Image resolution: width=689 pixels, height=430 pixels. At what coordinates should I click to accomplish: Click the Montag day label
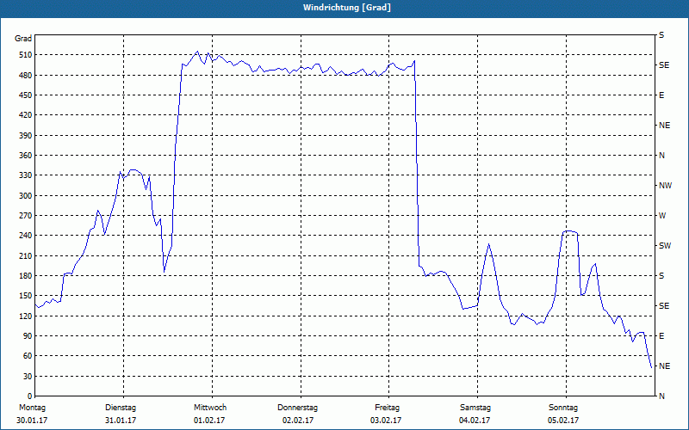(x=32, y=408)
